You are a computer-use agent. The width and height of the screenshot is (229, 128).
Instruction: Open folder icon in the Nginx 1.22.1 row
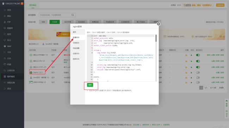click(186, 73)
